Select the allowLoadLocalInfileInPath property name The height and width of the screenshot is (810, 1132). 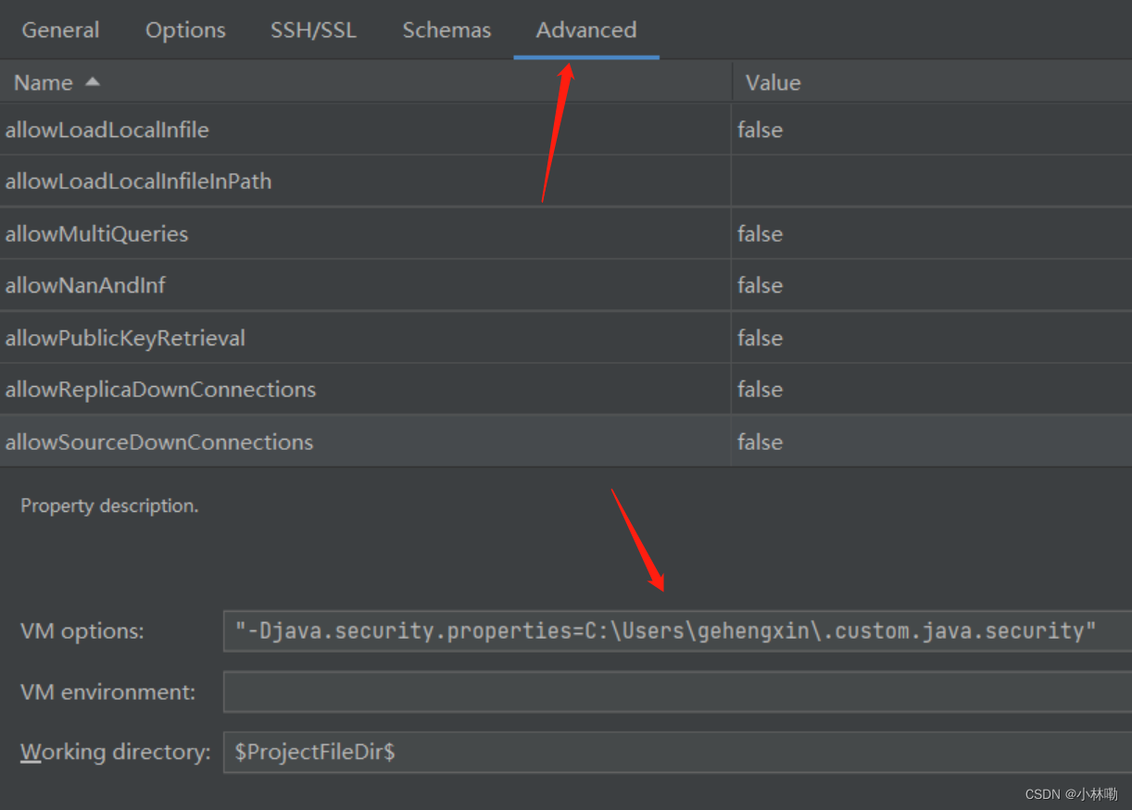(139, 181)
